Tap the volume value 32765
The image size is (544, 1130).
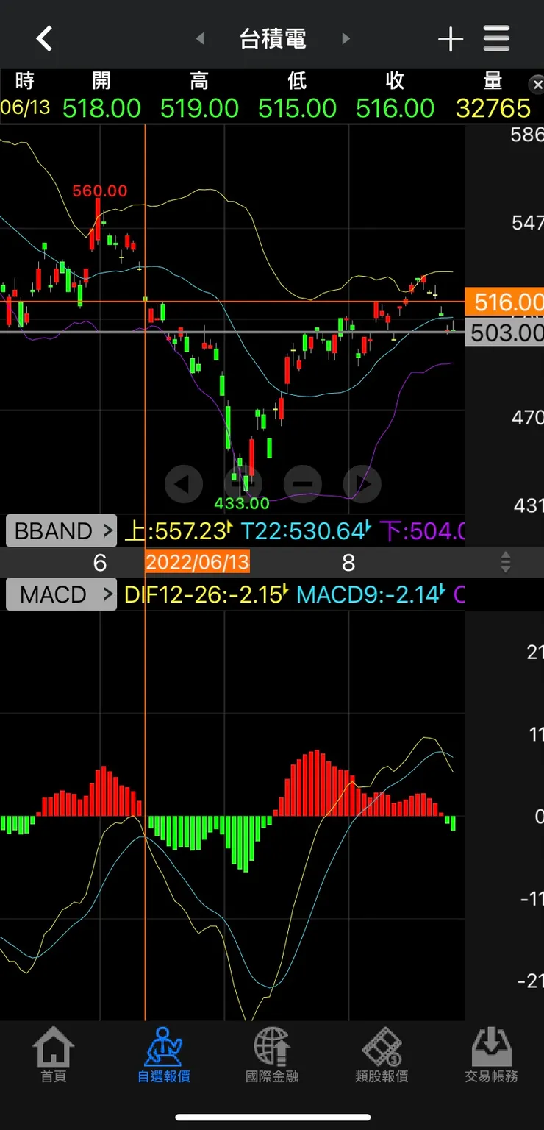pyautogui.click(x=493, y=108)
